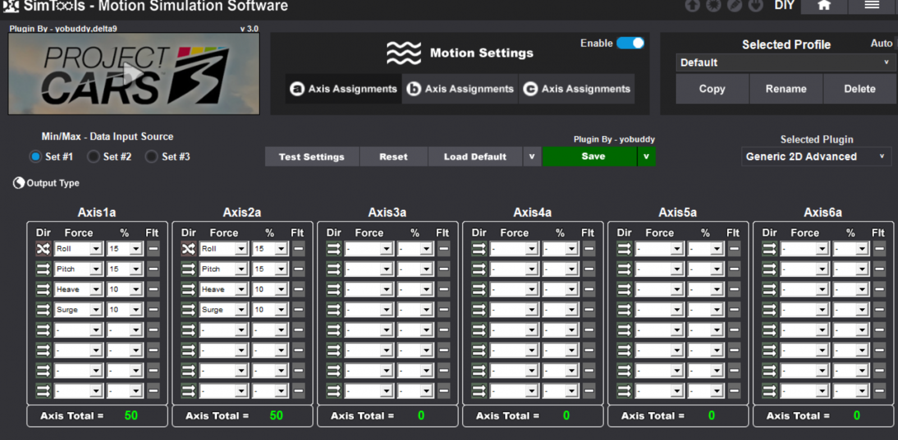Viewport: 898px width, 440px height.
Task: Click the Project CARS 3 plugin thumbnail
Action: click(134, 74)
